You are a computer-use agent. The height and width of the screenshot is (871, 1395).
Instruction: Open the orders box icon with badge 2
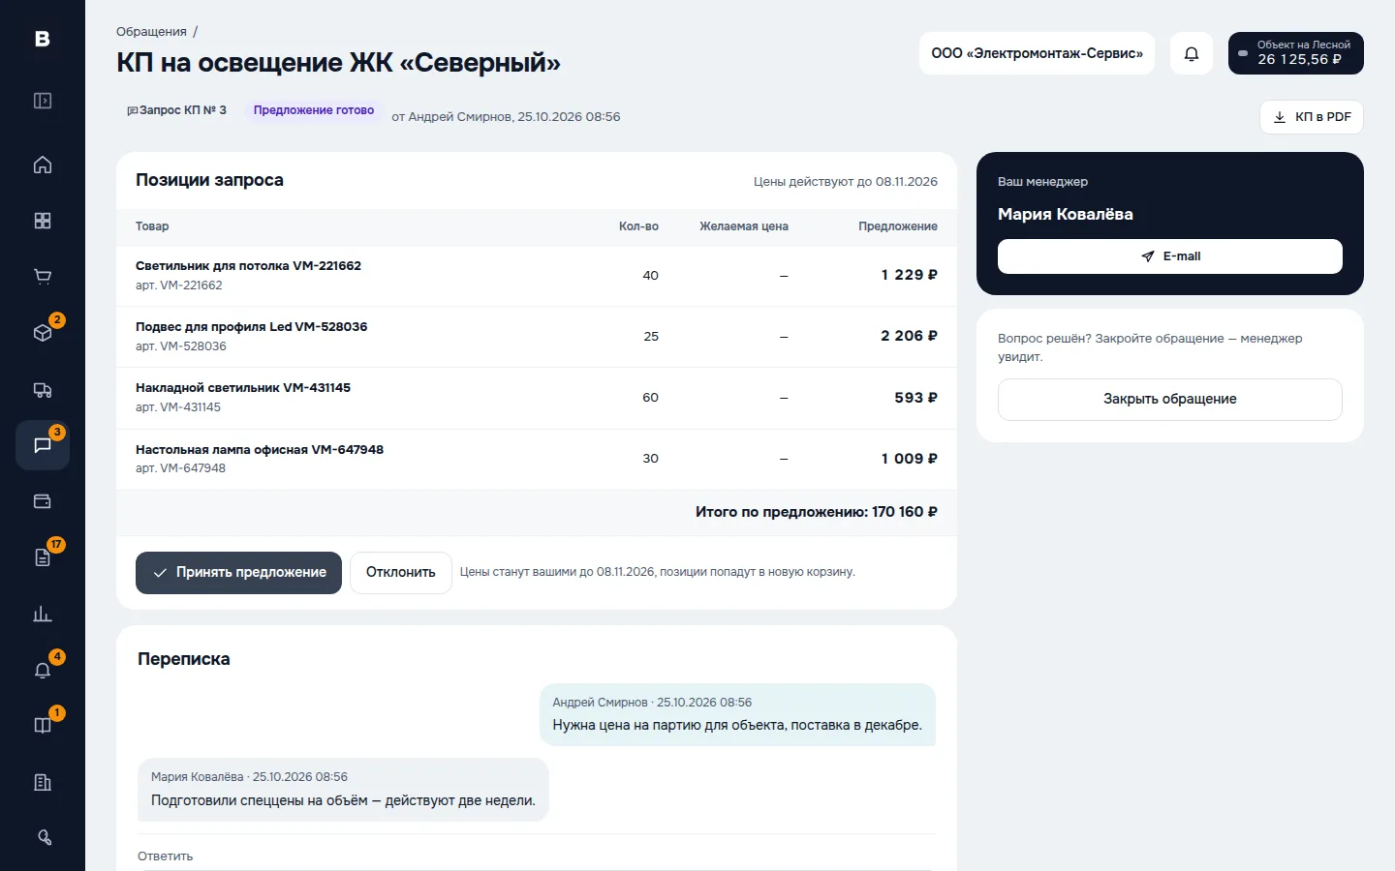pyautogui.click(x=43, y=333)
